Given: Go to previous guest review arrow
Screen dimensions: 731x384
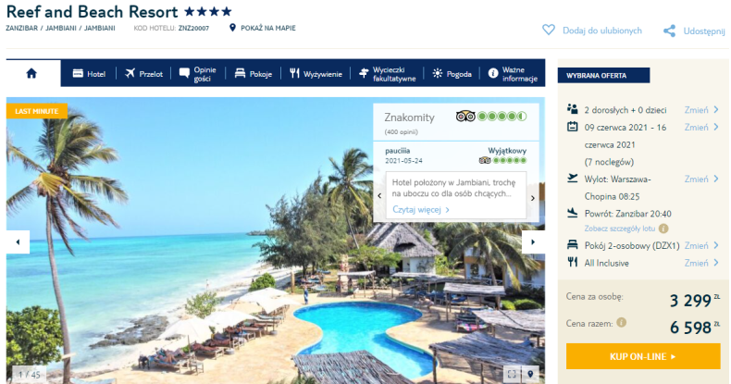Looking at the screenshot, I should point(379,196).
